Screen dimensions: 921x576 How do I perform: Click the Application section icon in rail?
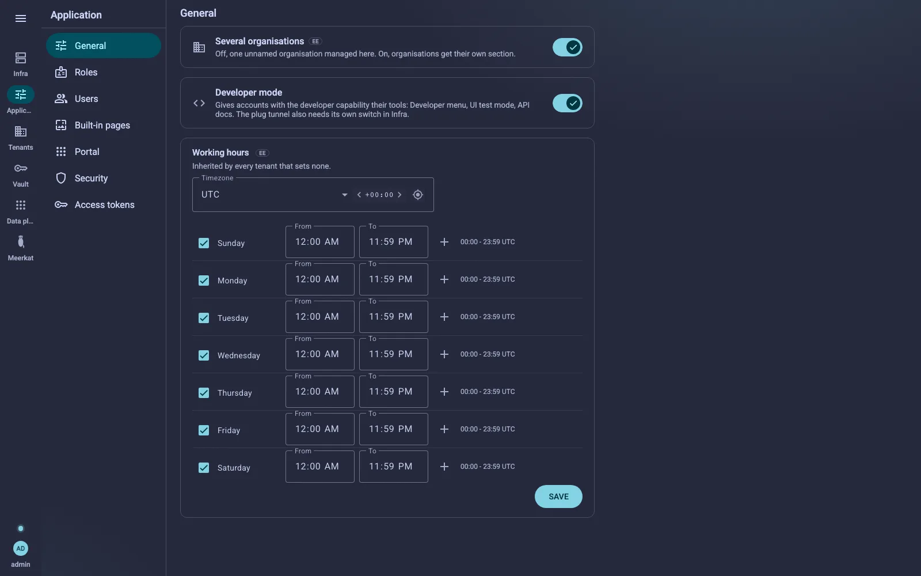[x=21, y=94]
